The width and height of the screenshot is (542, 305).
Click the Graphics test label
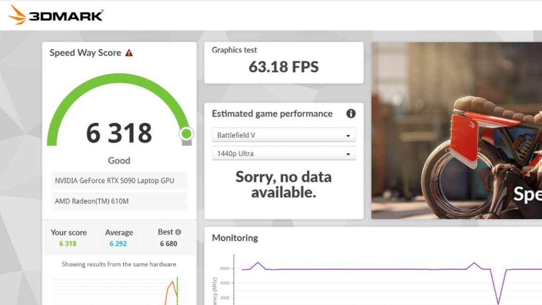pyautogui.click(x=234, y=50)
